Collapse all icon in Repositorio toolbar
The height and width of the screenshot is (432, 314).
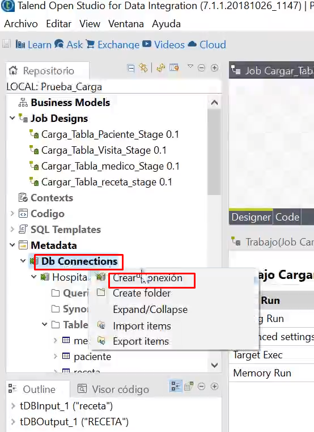point(130,68)
